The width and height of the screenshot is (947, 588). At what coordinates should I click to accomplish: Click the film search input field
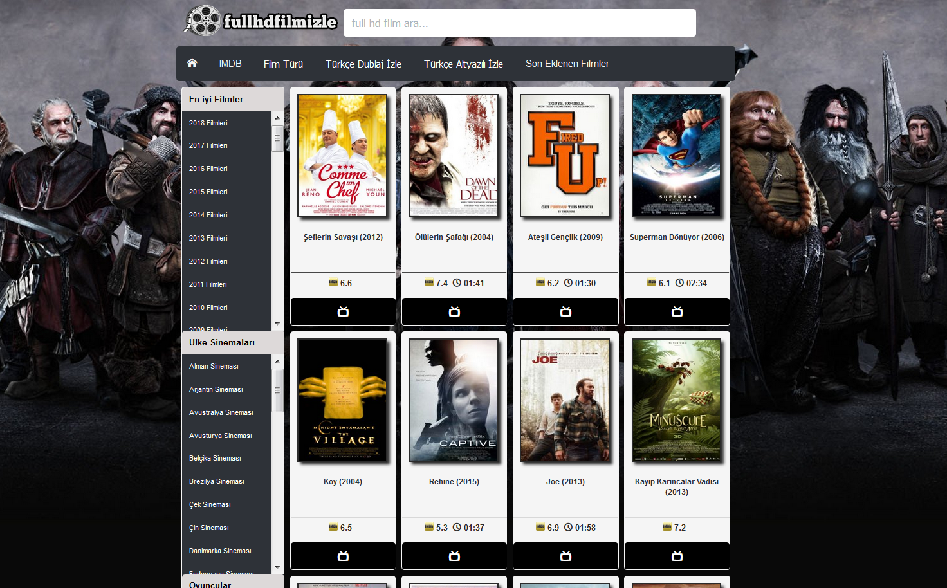(520, 23)
